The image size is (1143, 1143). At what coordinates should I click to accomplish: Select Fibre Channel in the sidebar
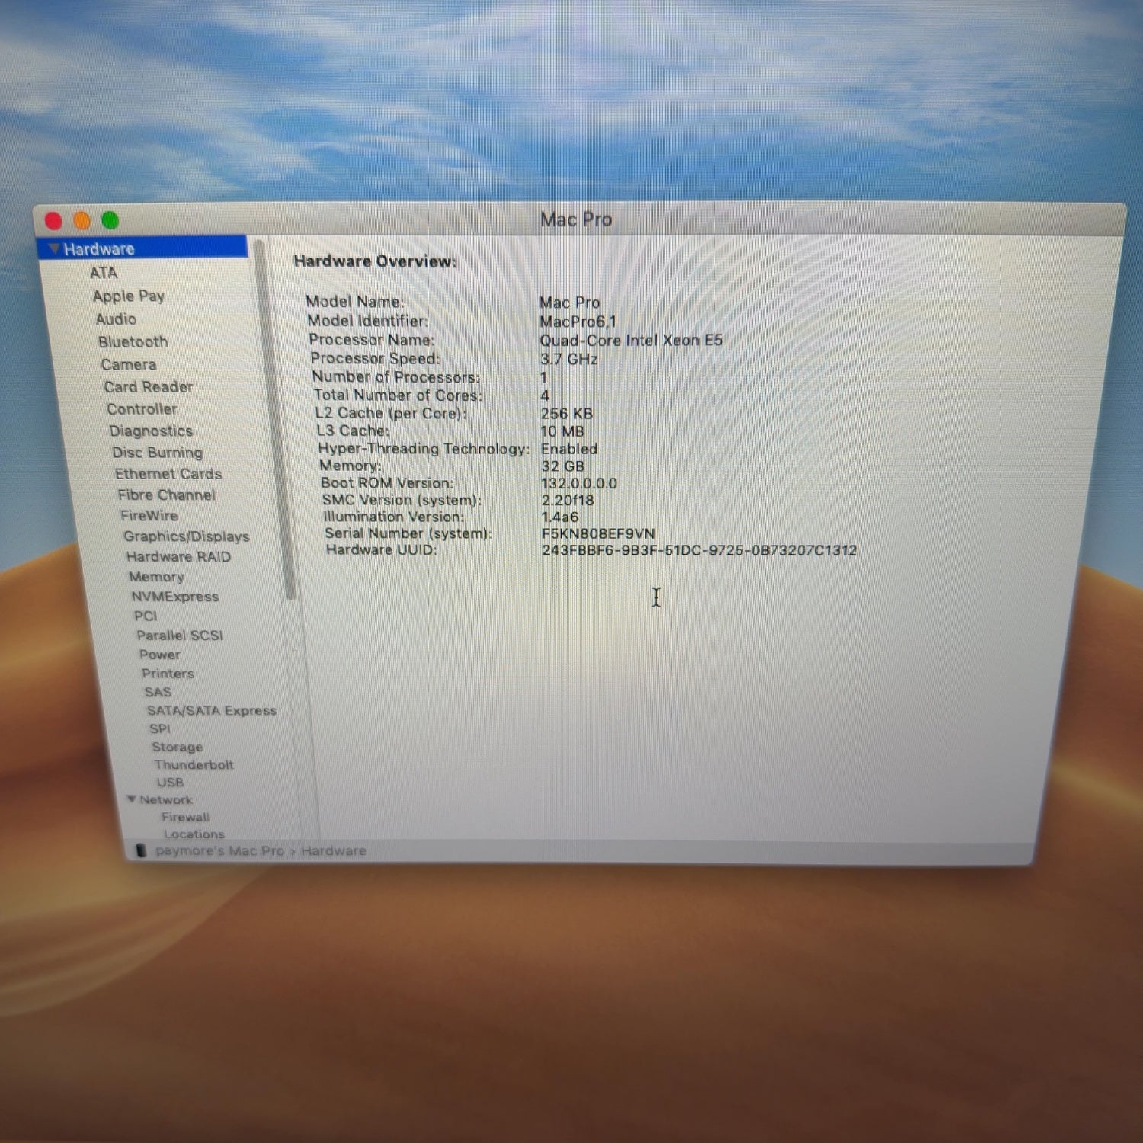[x=167, y=495]
